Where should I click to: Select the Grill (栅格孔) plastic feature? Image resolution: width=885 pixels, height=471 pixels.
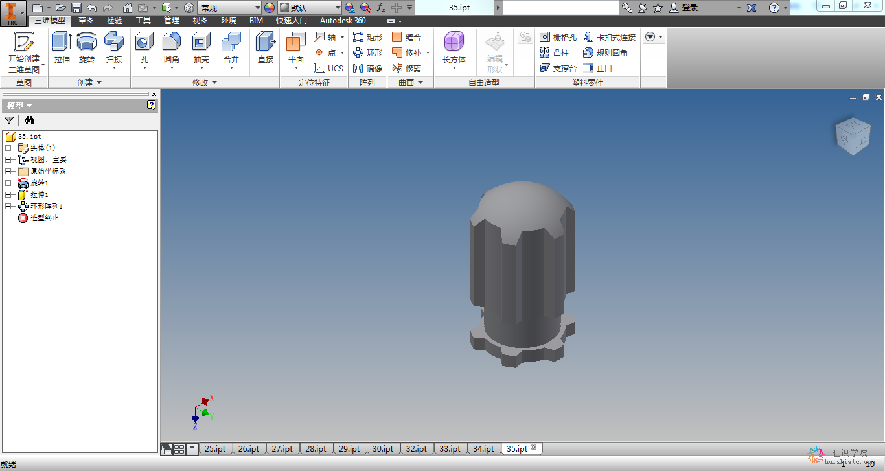[x=558, y=37]
